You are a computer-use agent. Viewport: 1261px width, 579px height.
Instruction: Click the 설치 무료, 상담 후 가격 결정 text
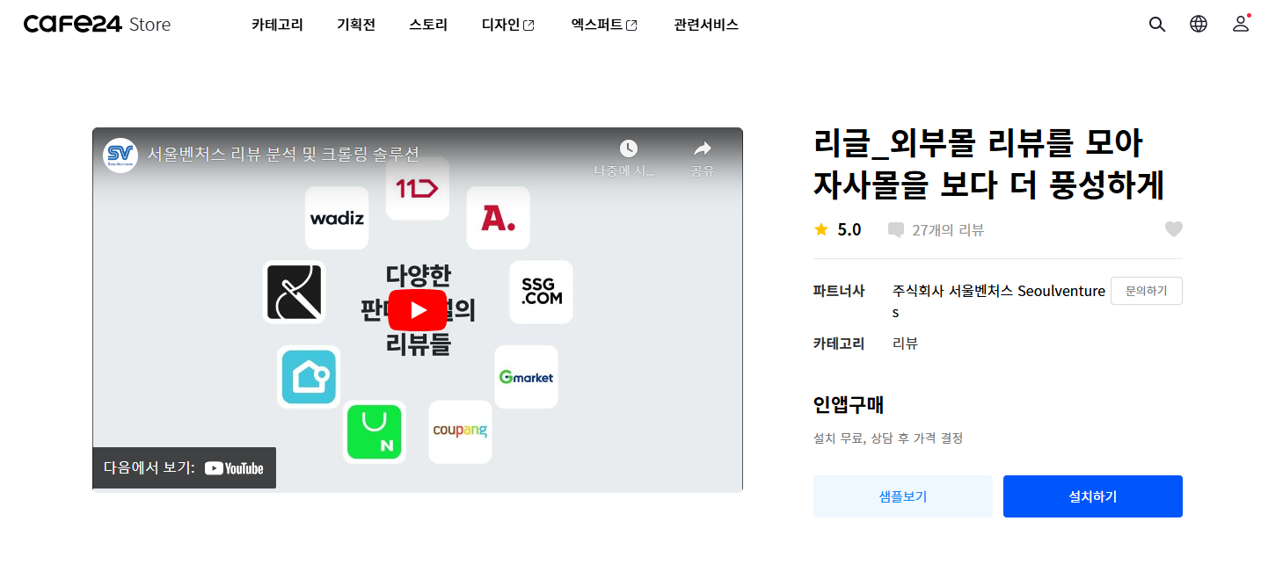(x=888, y=438)
